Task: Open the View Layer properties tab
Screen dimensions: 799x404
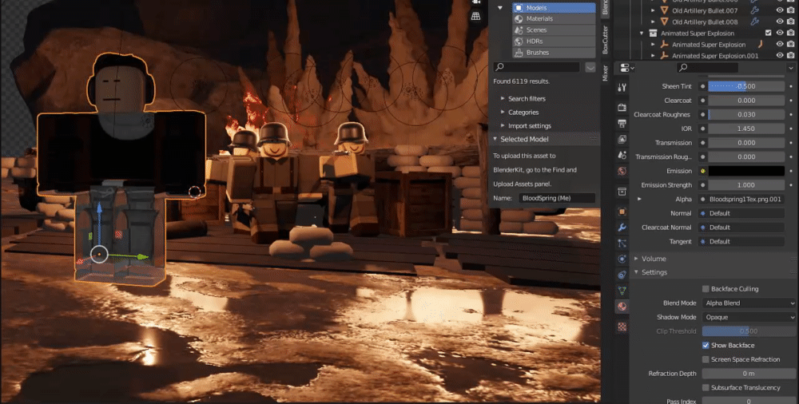Action: click(x=622, y=139)
